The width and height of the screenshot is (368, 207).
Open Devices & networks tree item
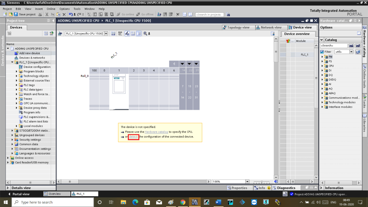click(32, 58)
